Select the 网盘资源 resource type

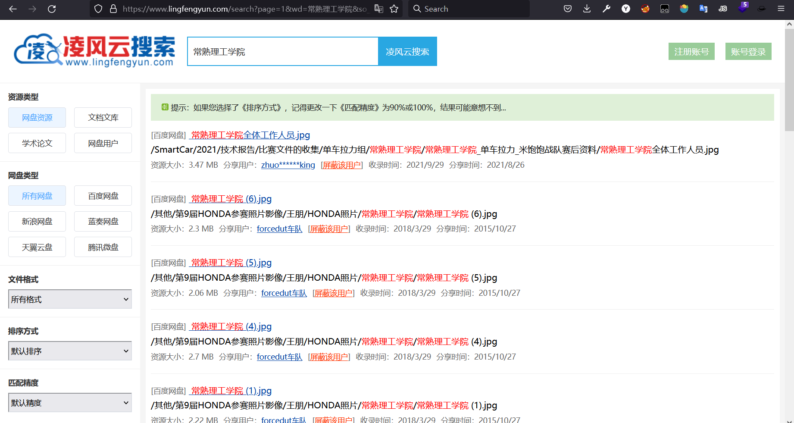[37, 117]
